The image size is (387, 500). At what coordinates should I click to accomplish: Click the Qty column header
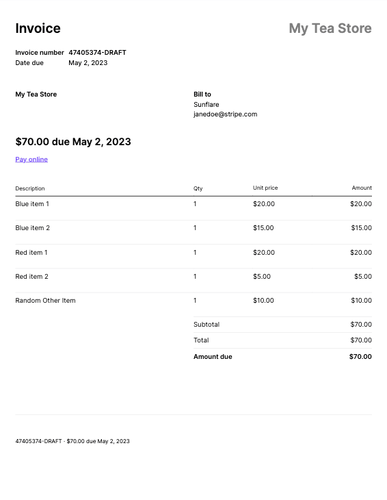pos(198,188)
